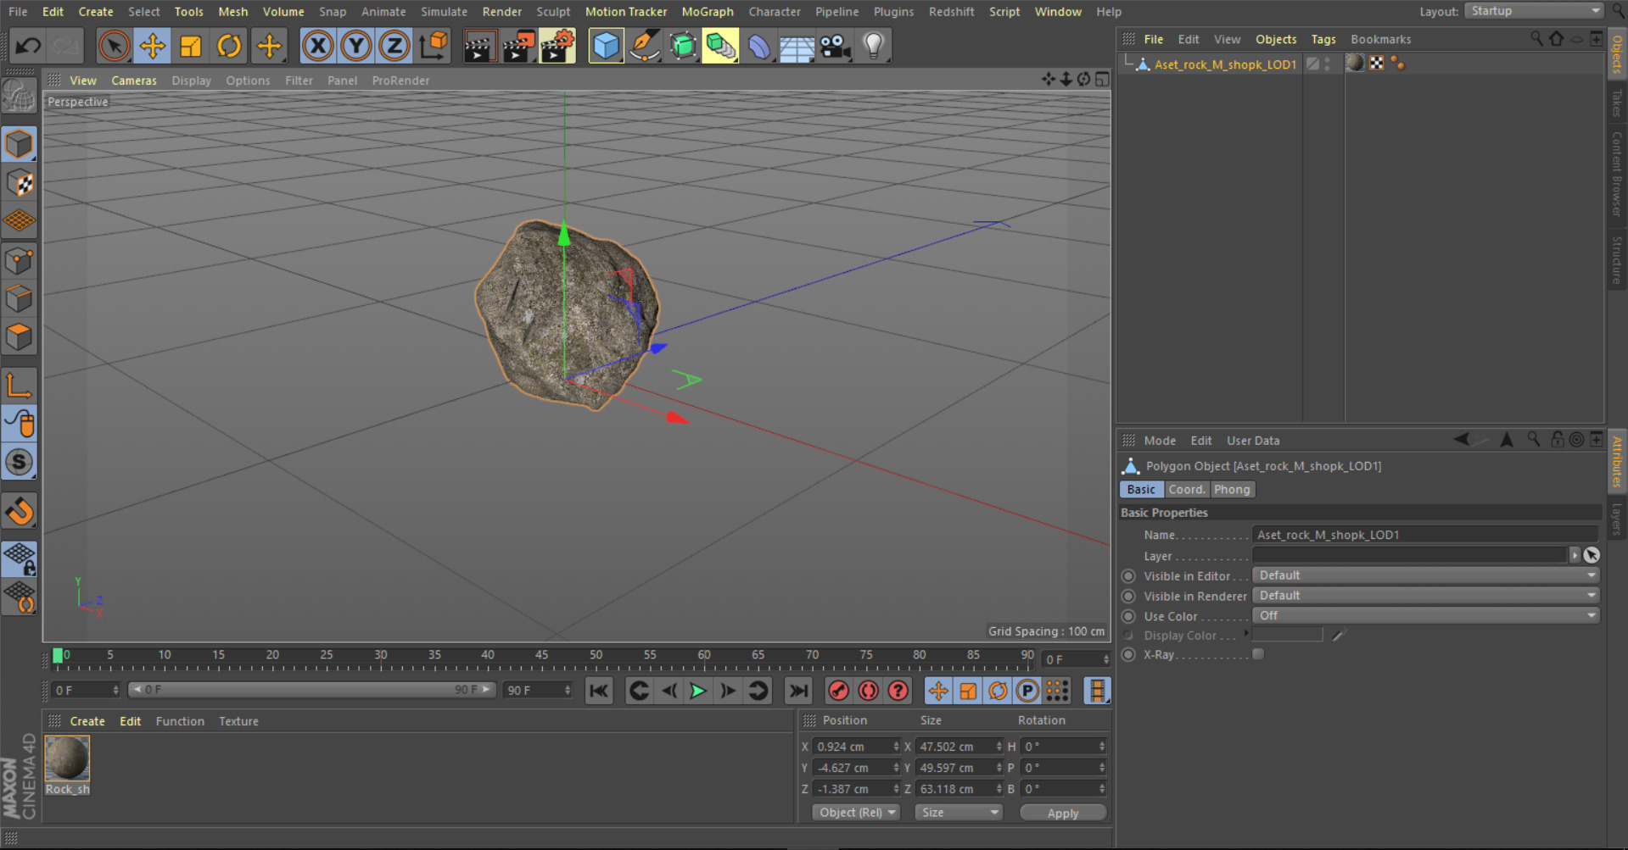1628x850 pixels.
Task: Enable the X-Ray checkbox
Action: (1259, 653)
